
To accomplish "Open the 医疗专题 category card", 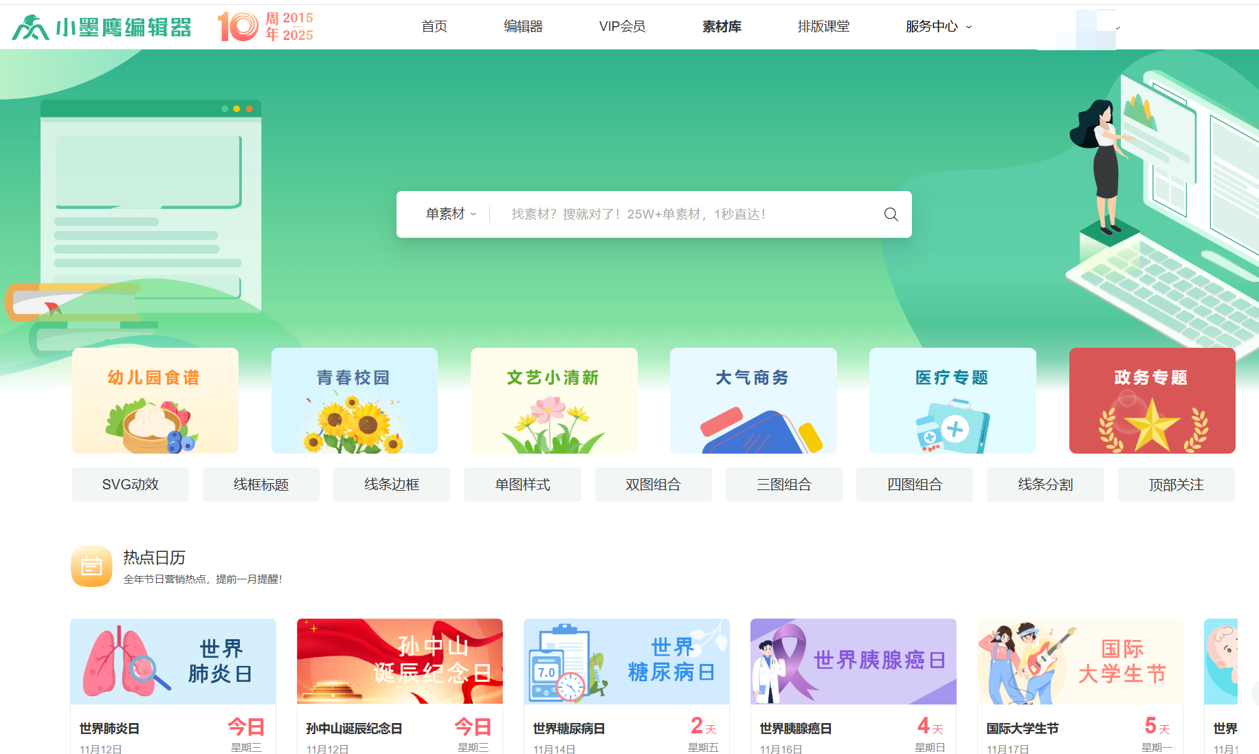I will (x=952, y=401).
